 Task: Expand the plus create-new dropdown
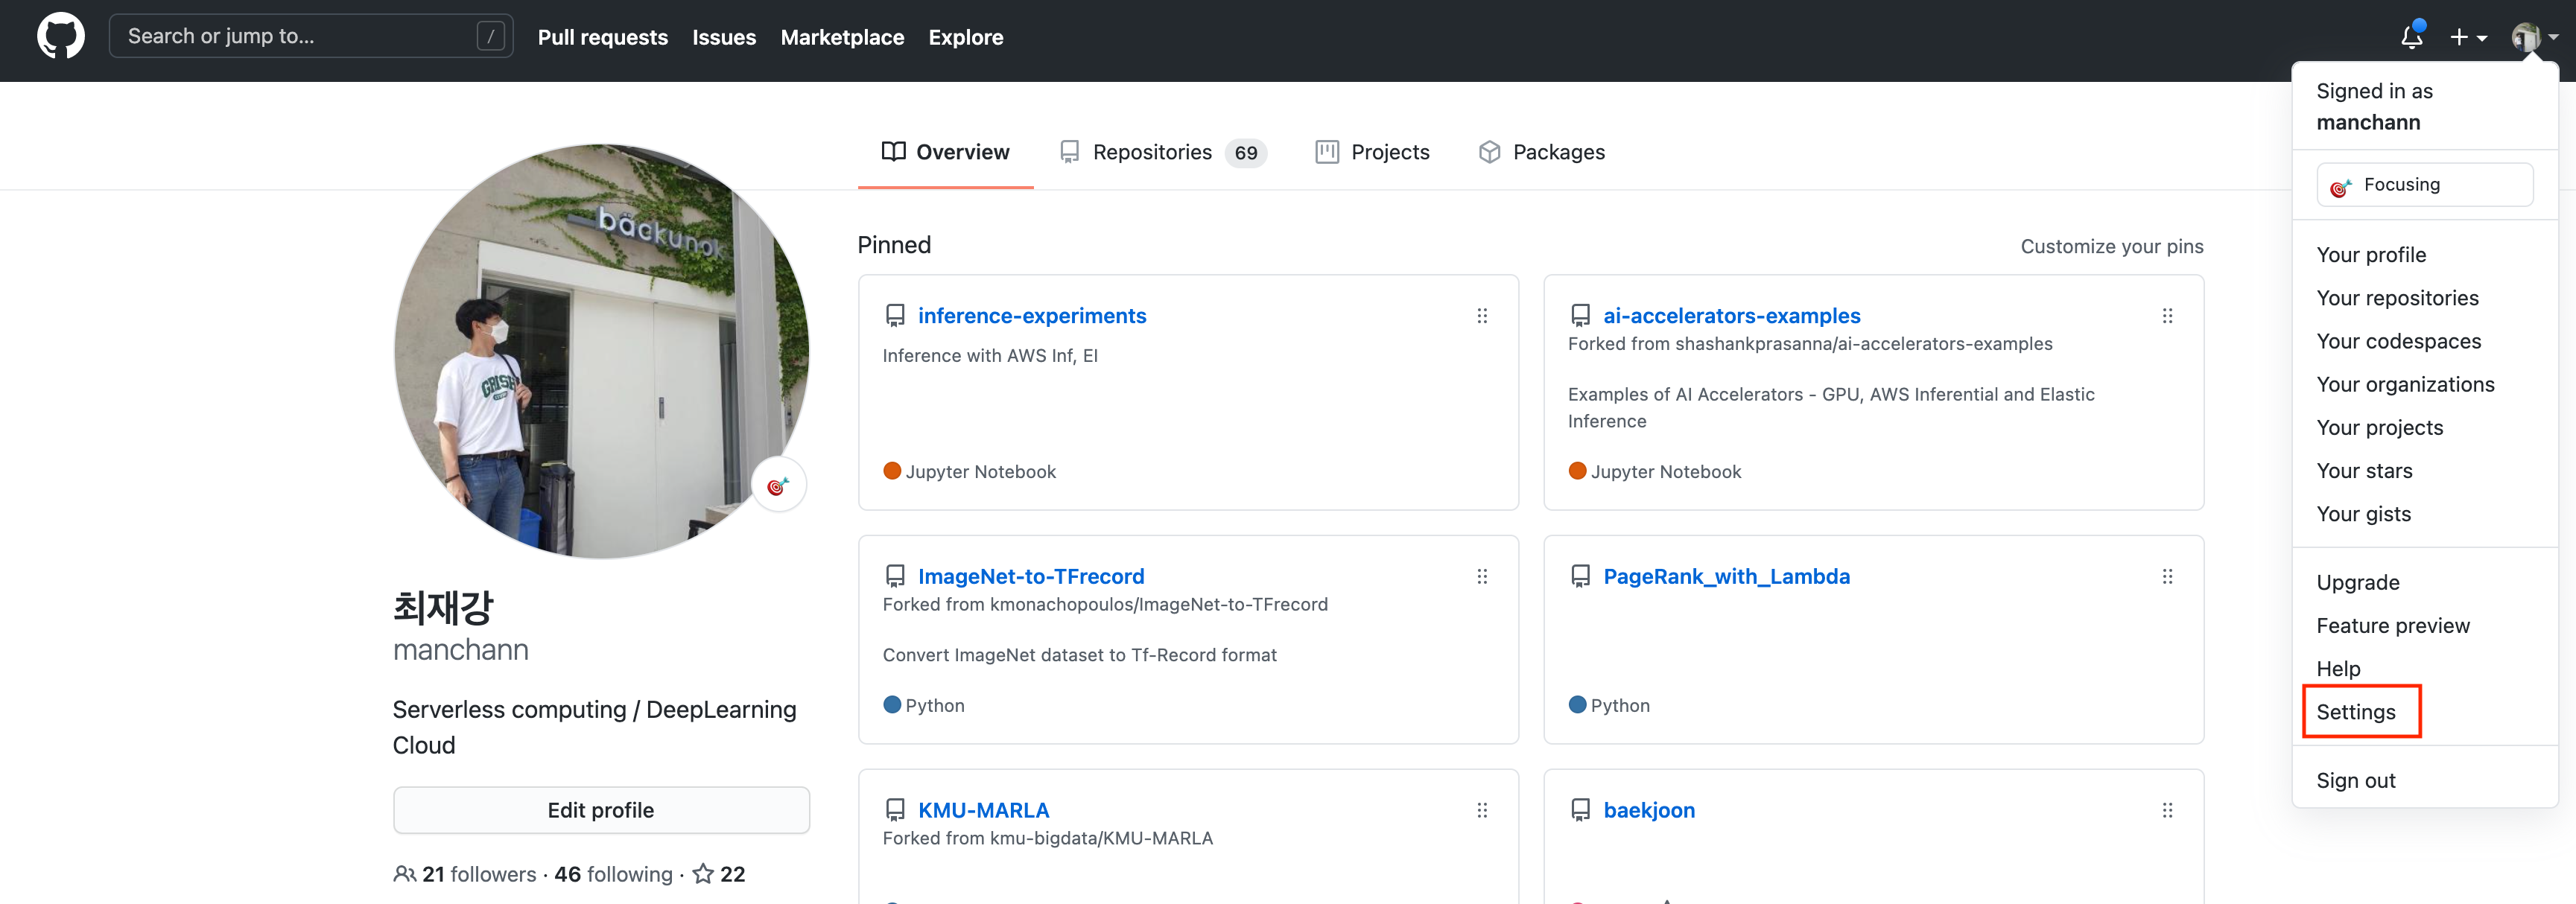click(2468, 37)
